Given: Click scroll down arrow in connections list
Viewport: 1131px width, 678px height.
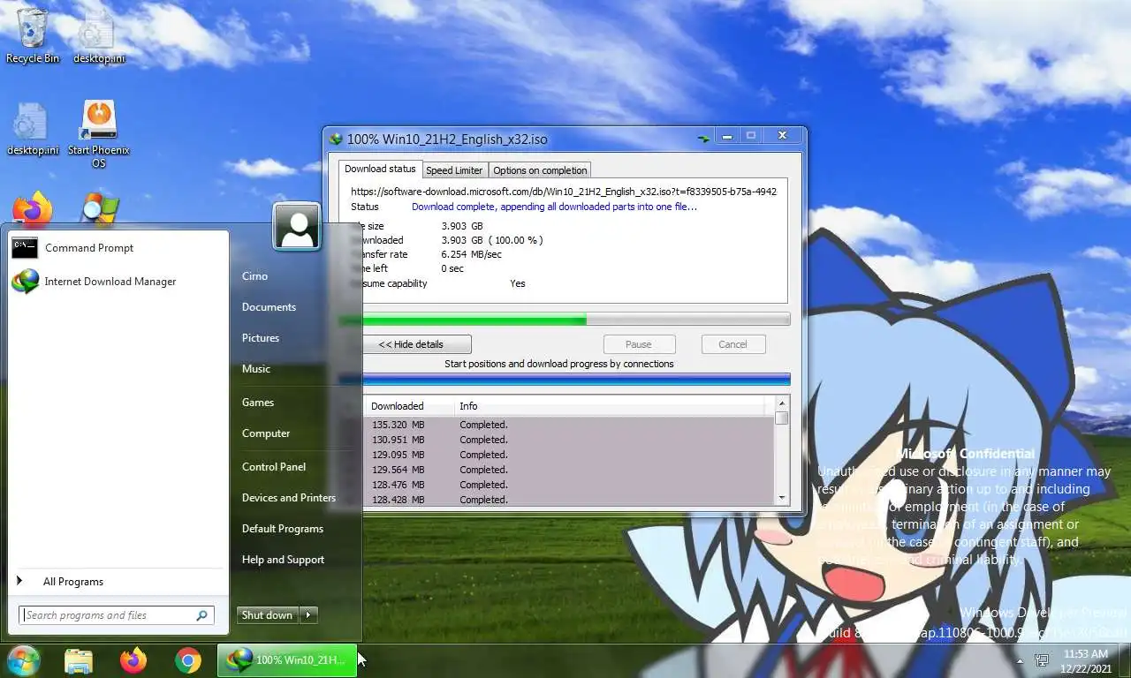Looking at the screenshot, I should click(781, 498).
